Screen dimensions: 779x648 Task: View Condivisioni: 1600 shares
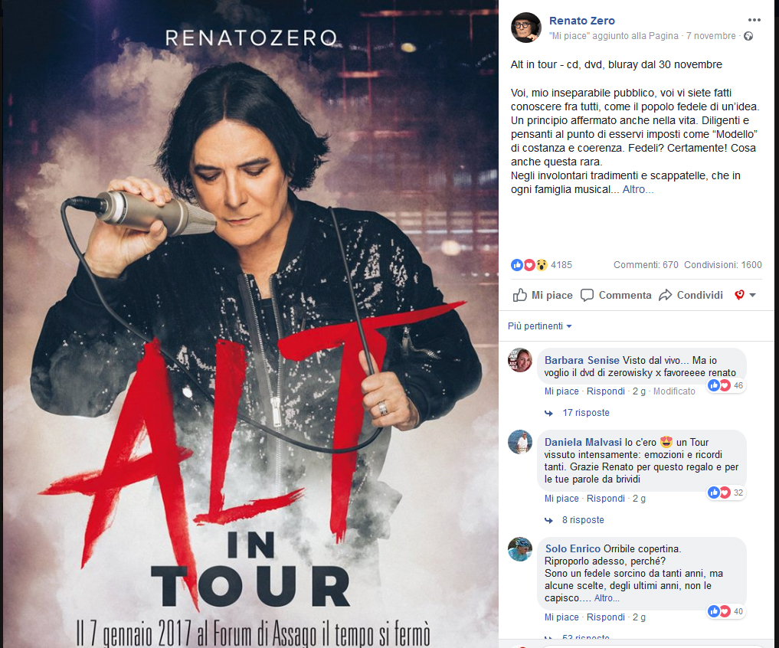click(723, 265)
